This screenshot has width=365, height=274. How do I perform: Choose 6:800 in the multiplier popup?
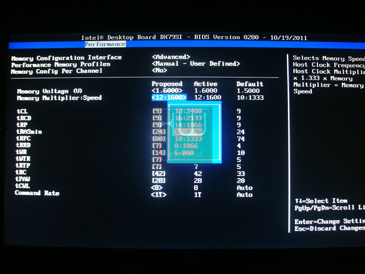(x=184, y=153)
